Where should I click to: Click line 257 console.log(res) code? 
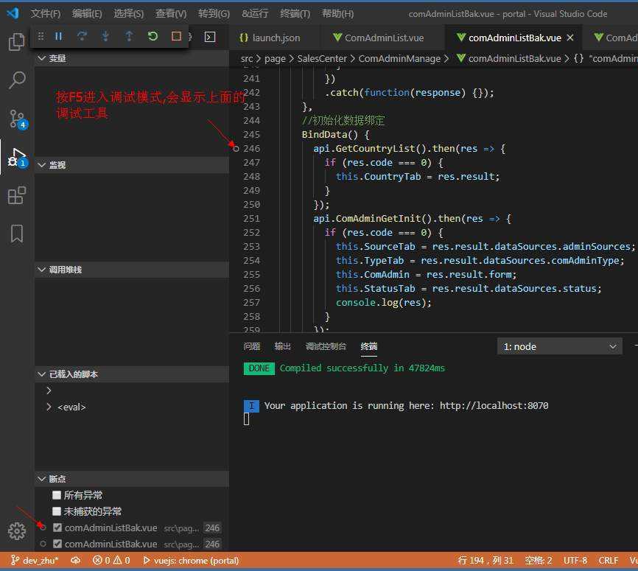383,302
